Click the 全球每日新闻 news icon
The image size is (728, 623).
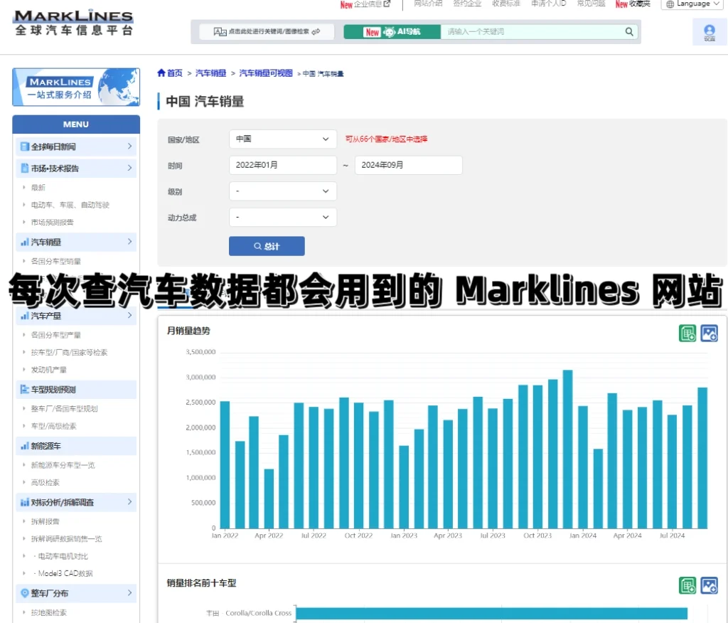(x=25, y=147)
